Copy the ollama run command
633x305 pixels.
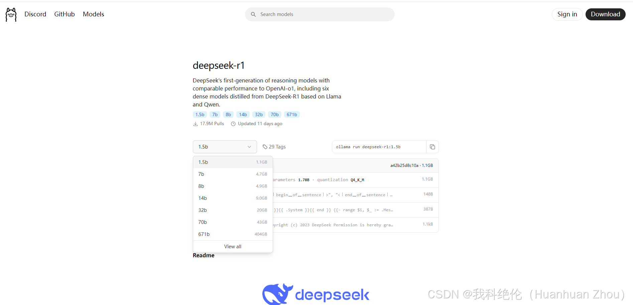432,147
